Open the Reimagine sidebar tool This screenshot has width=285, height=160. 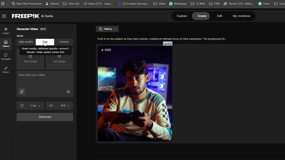pyautogui.click(x=6, y=57)
